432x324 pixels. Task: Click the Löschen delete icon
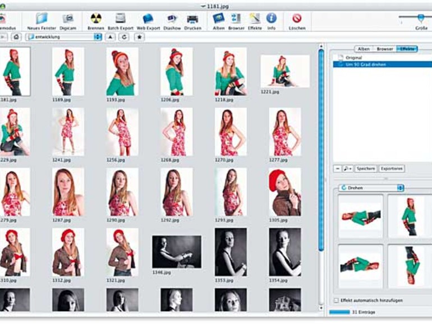pos(297,19)
